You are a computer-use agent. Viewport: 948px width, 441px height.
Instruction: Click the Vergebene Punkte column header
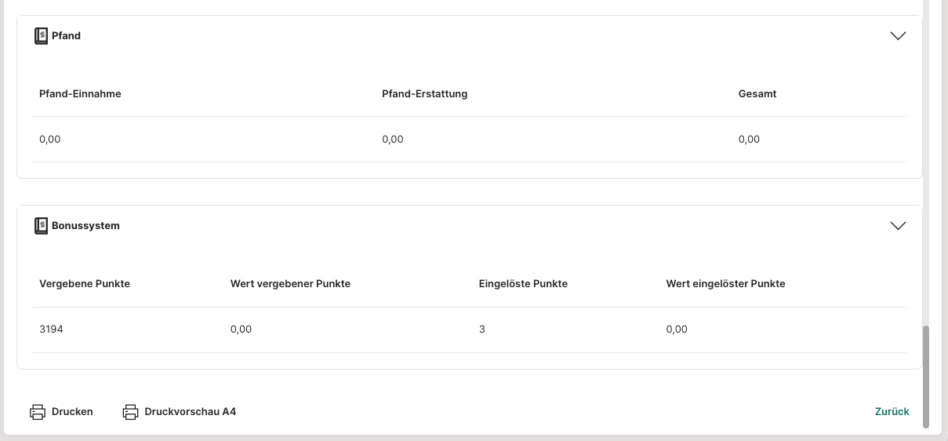[x=85, y=284]
